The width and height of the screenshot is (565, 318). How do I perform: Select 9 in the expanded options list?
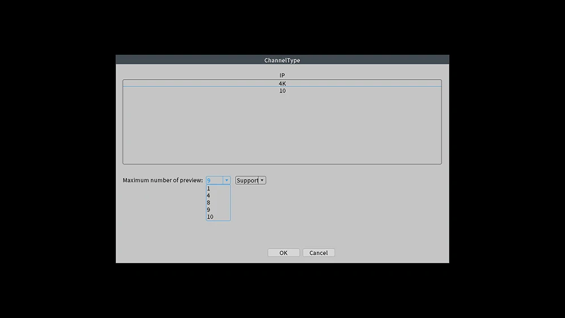pyautogui.click(x=209, y=210)
